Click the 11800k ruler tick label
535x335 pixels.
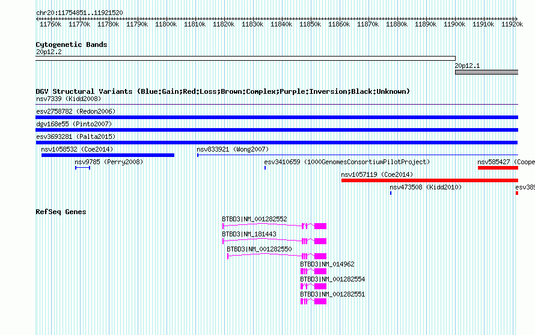(x=166, y=24)
